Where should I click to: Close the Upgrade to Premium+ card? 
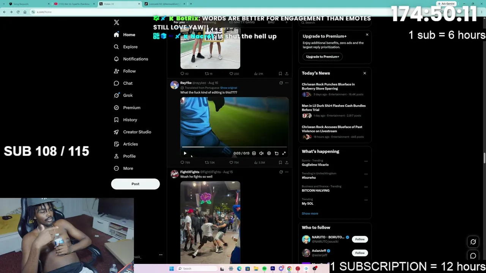(x=367, y=35)
